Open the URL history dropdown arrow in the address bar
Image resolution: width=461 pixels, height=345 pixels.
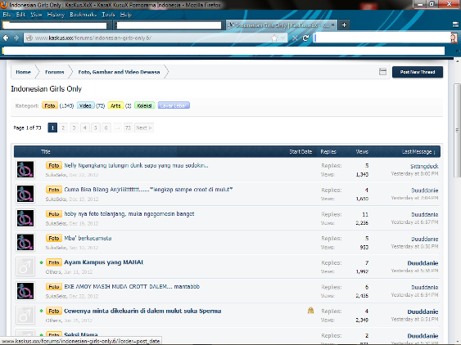coord(282,38)
